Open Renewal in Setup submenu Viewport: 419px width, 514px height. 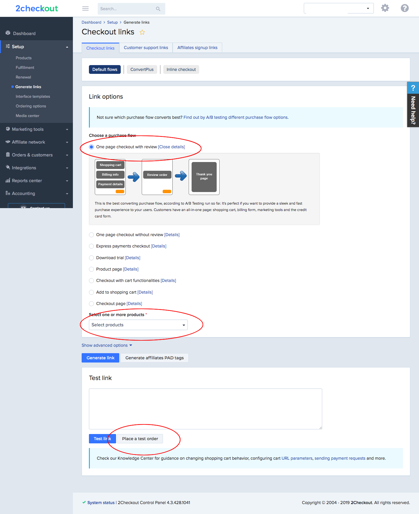click(x=23, y=77)
